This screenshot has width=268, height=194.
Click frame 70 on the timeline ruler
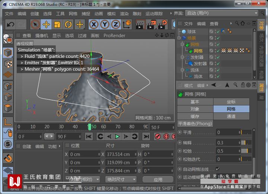point(118,127)
